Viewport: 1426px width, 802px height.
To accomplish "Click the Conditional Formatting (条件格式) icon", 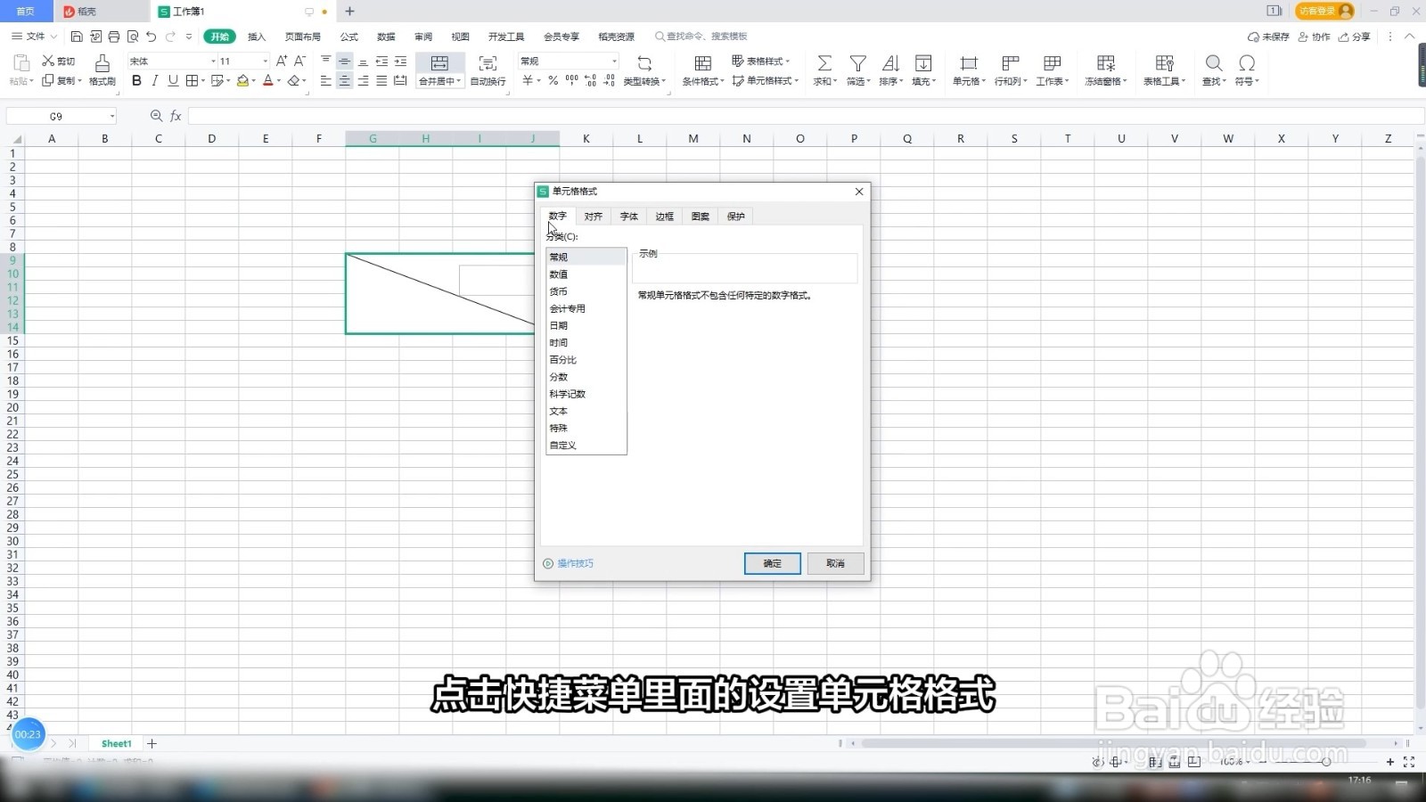I will (702, 63).
